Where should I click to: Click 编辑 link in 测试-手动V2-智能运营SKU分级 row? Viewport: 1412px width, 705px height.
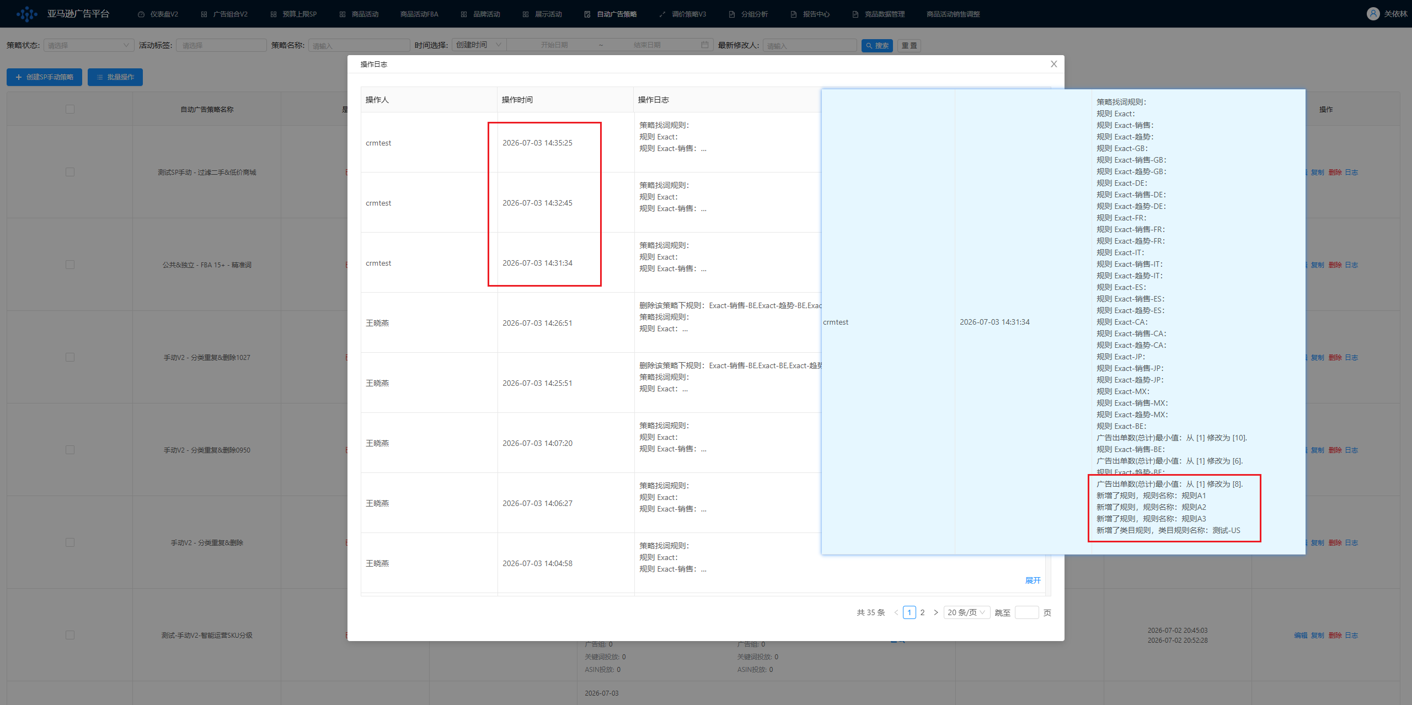[1301, 635]
